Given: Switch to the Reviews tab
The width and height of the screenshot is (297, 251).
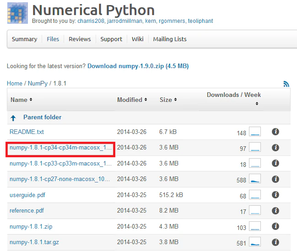Looking at the screenshot, I should 80,39.
